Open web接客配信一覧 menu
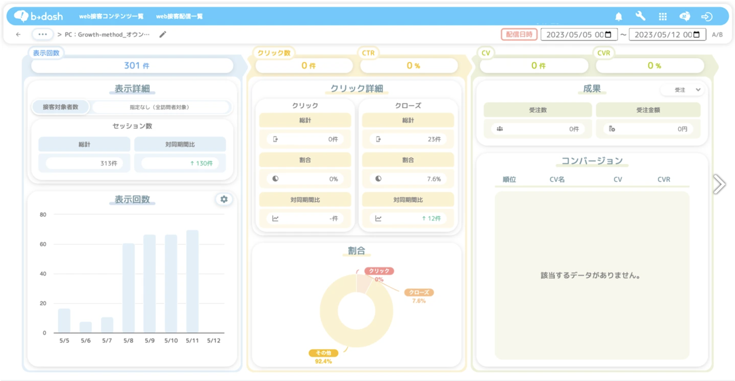Viewport: 735px width, 381px height. point(179,17)
